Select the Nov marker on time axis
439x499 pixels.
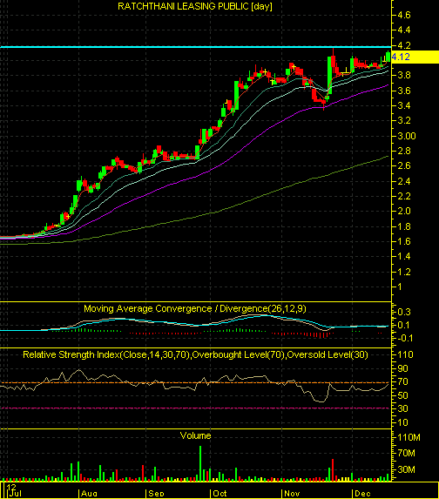pos(292,493)
